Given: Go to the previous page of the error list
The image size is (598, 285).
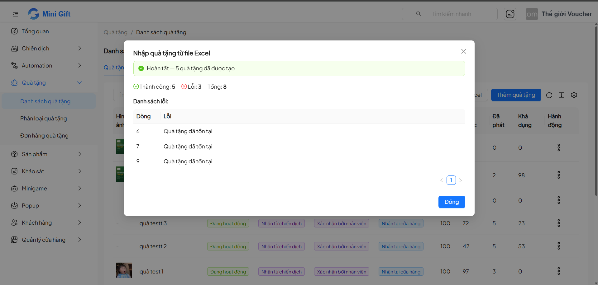Looking at the screenshot, I should [x=442, y=180].
